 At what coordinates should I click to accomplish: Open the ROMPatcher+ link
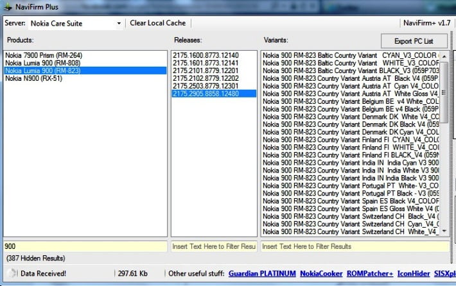(370, 274)
